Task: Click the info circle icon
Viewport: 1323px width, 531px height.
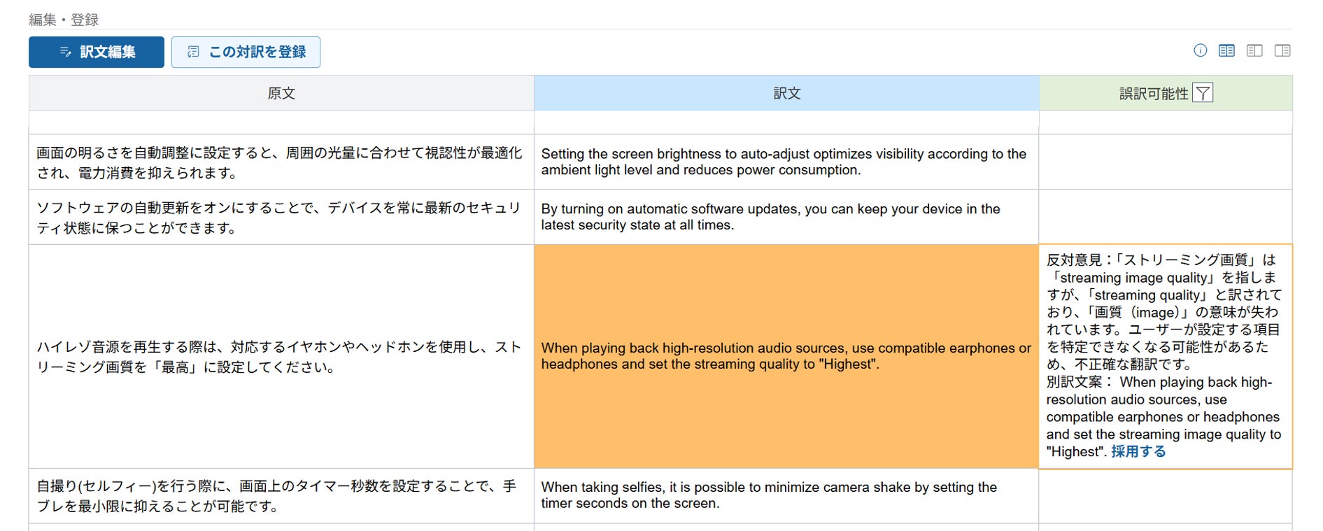Action: pos(1200,50)
